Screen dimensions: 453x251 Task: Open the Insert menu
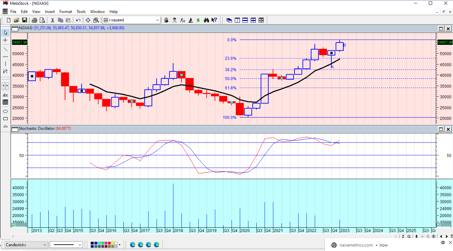point(50,11)
